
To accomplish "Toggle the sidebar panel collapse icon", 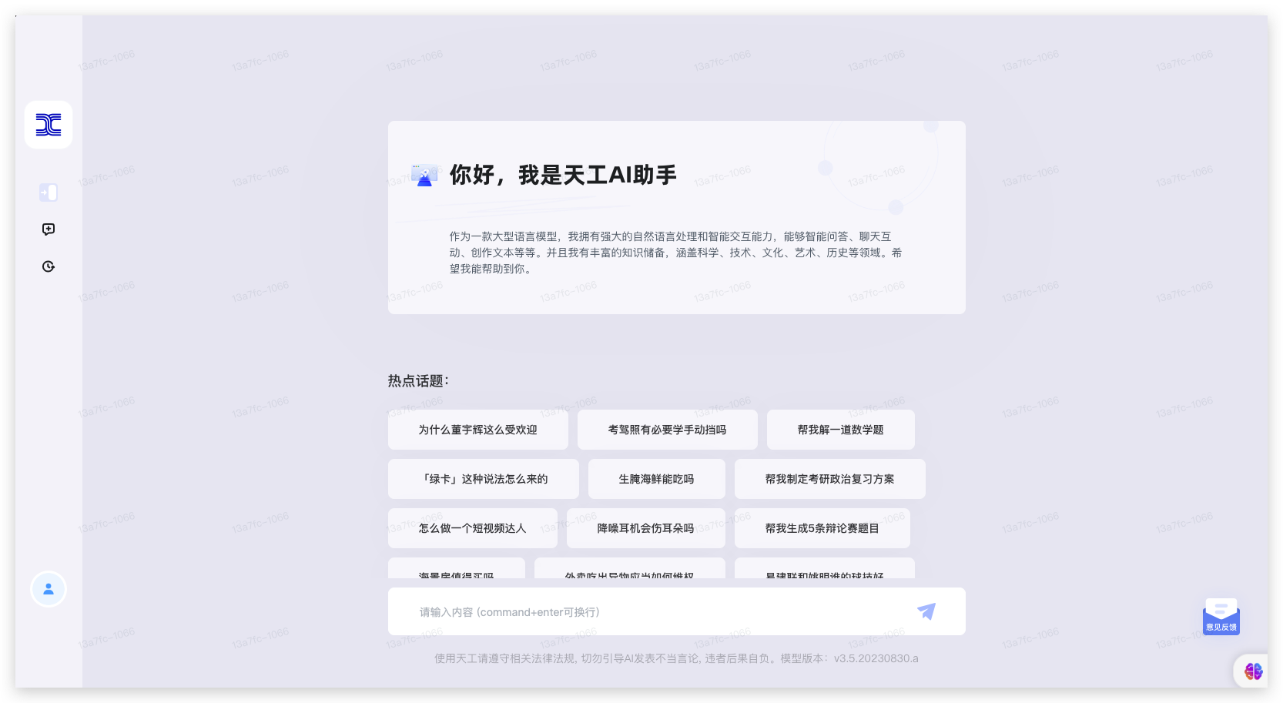I will coord(49,192).
